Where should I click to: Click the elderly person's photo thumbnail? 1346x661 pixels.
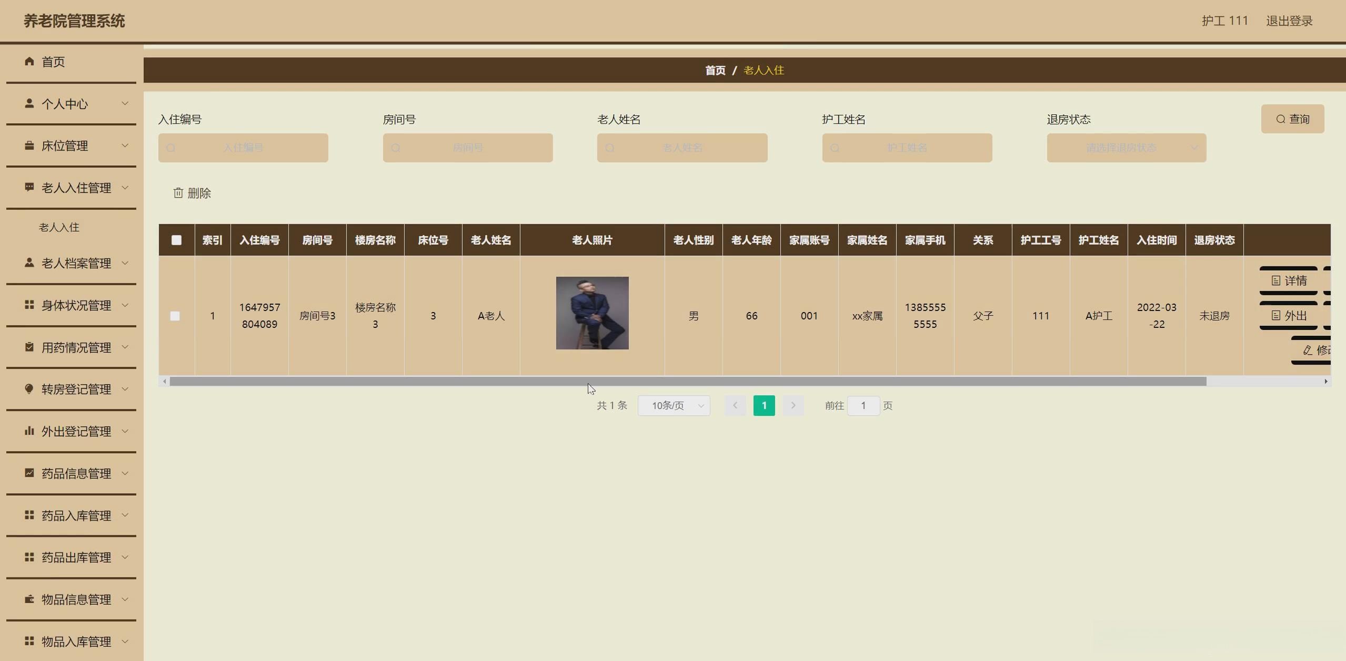(x=592, y=313)
